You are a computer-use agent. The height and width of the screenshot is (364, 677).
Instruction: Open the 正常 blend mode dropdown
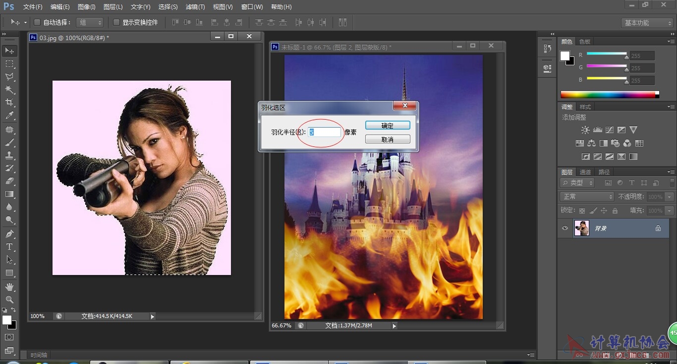tap(587, 197)
